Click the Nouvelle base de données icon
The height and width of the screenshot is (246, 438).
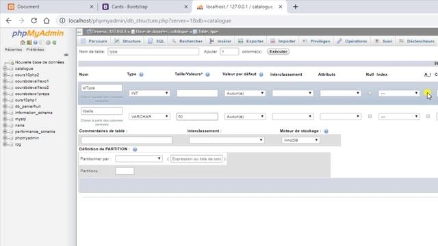[12, 62]
